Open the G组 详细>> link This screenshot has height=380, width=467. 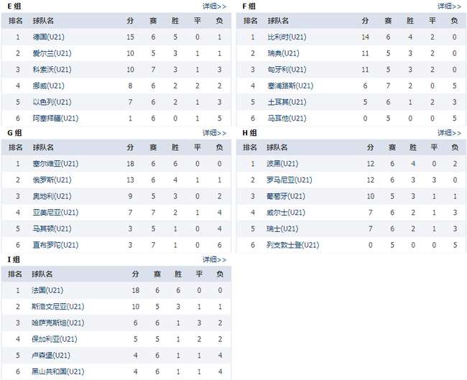(214, 133)
